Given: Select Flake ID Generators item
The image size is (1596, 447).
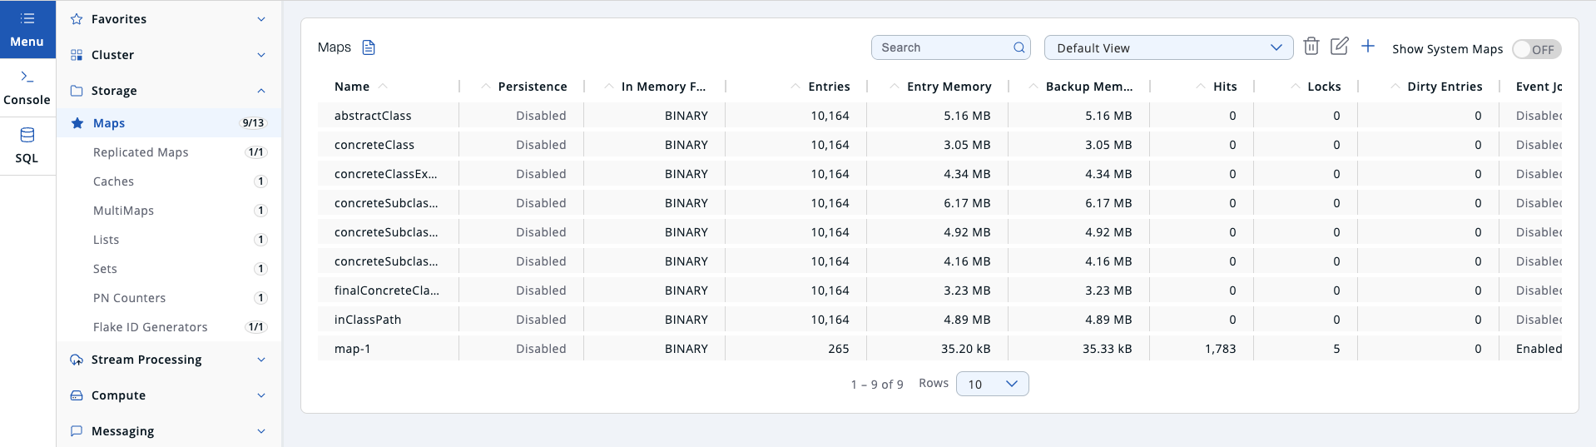Looking at the screenshot, I should coord(150,327).
